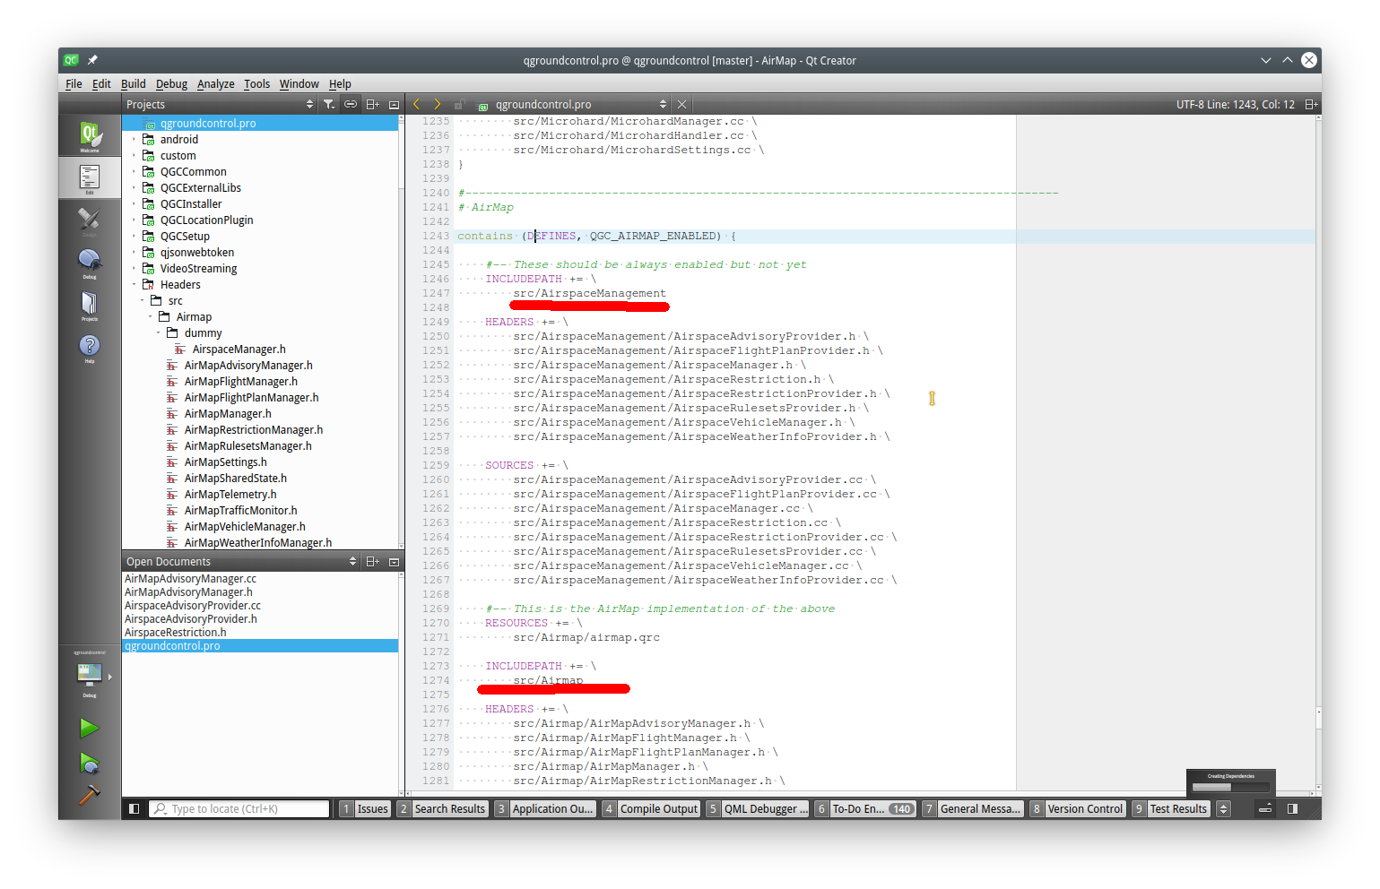The height and width of the screenshot is (889, 1380).
Task: Open the Analyze menu
Action: click(x=215, y=84)
